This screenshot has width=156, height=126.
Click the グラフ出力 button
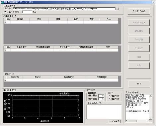point(139,48)
